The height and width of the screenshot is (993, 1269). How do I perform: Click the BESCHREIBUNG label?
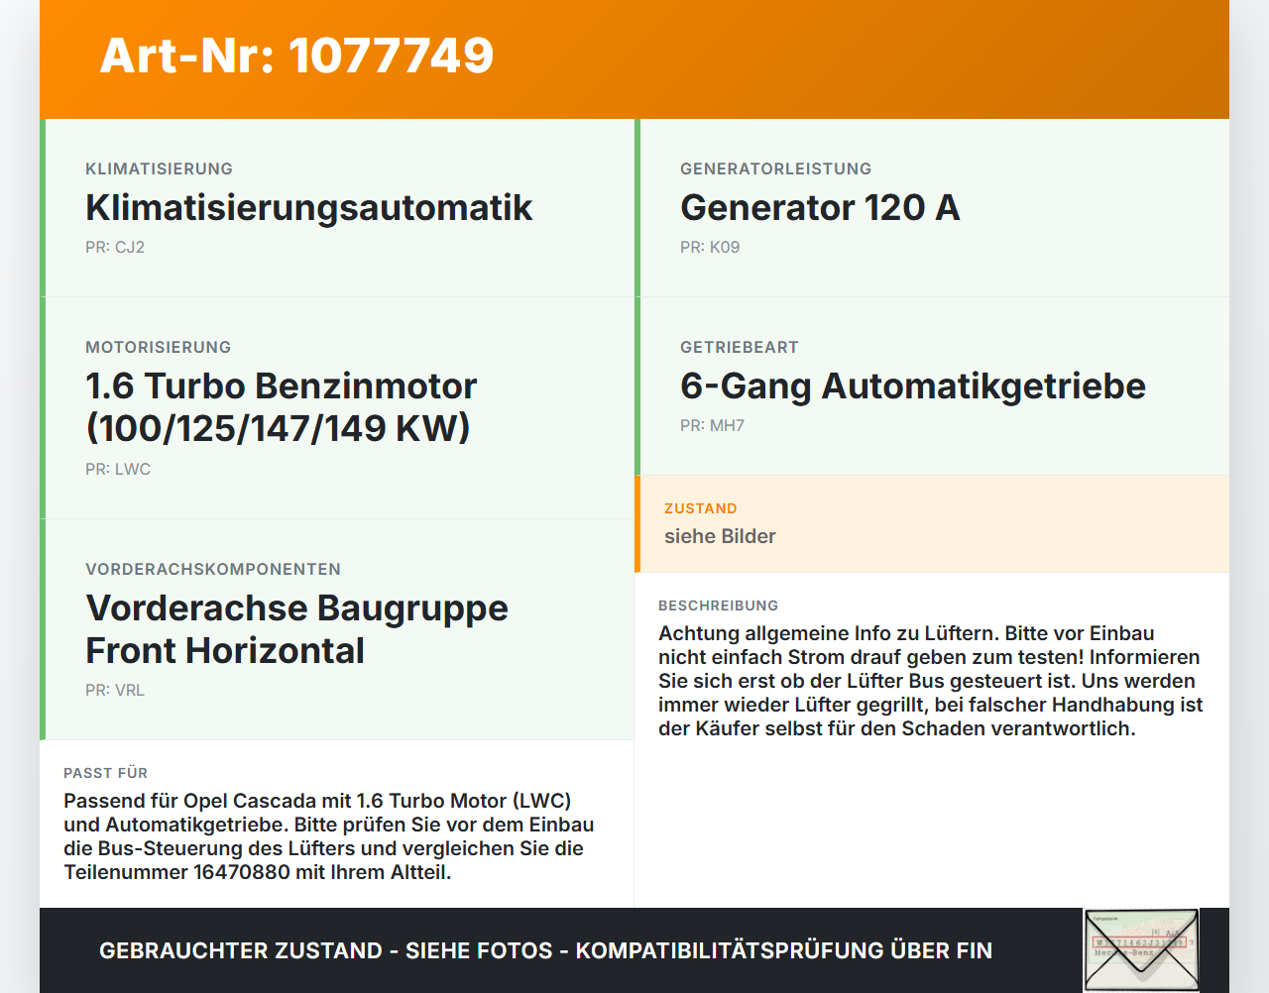[719, 606]
